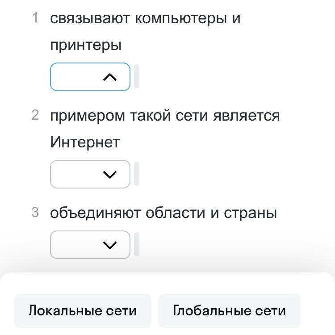This screenshot has width=335, height=335.
Task: Open dropdown under 'объединяют области и страны'
Action: pyautogui.click(x=90, y=245)
